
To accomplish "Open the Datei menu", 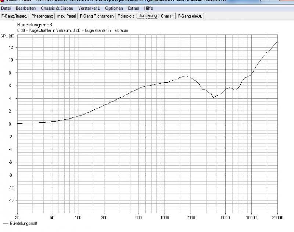I will 6,8.
